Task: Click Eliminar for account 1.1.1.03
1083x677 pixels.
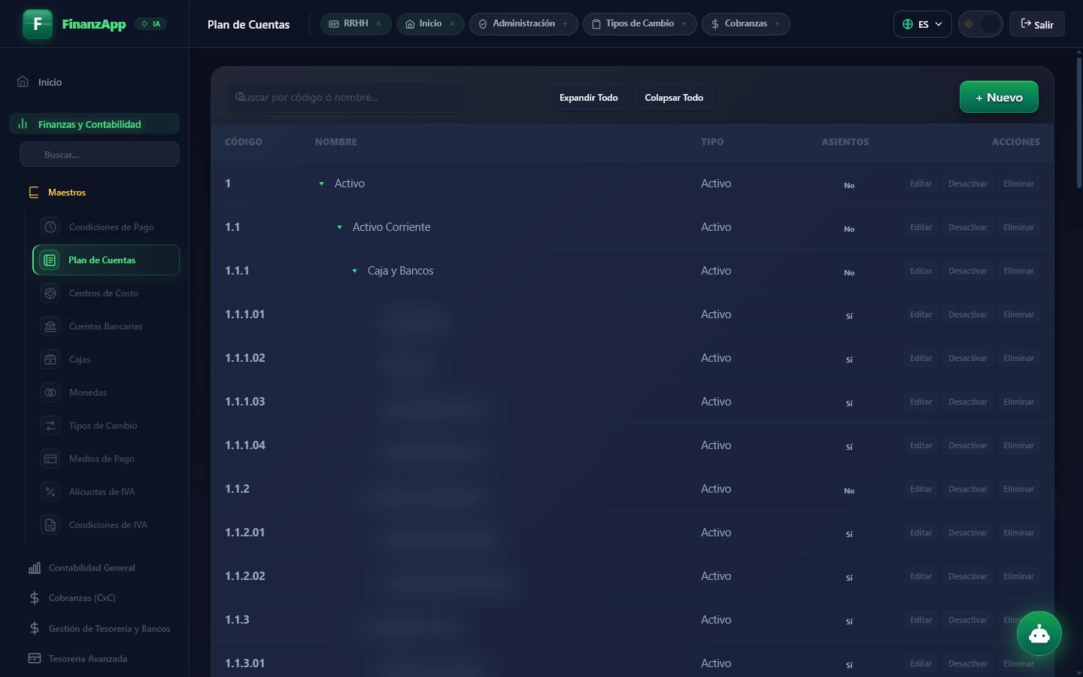Action: pyautogui.click(x=1018, y=402)
